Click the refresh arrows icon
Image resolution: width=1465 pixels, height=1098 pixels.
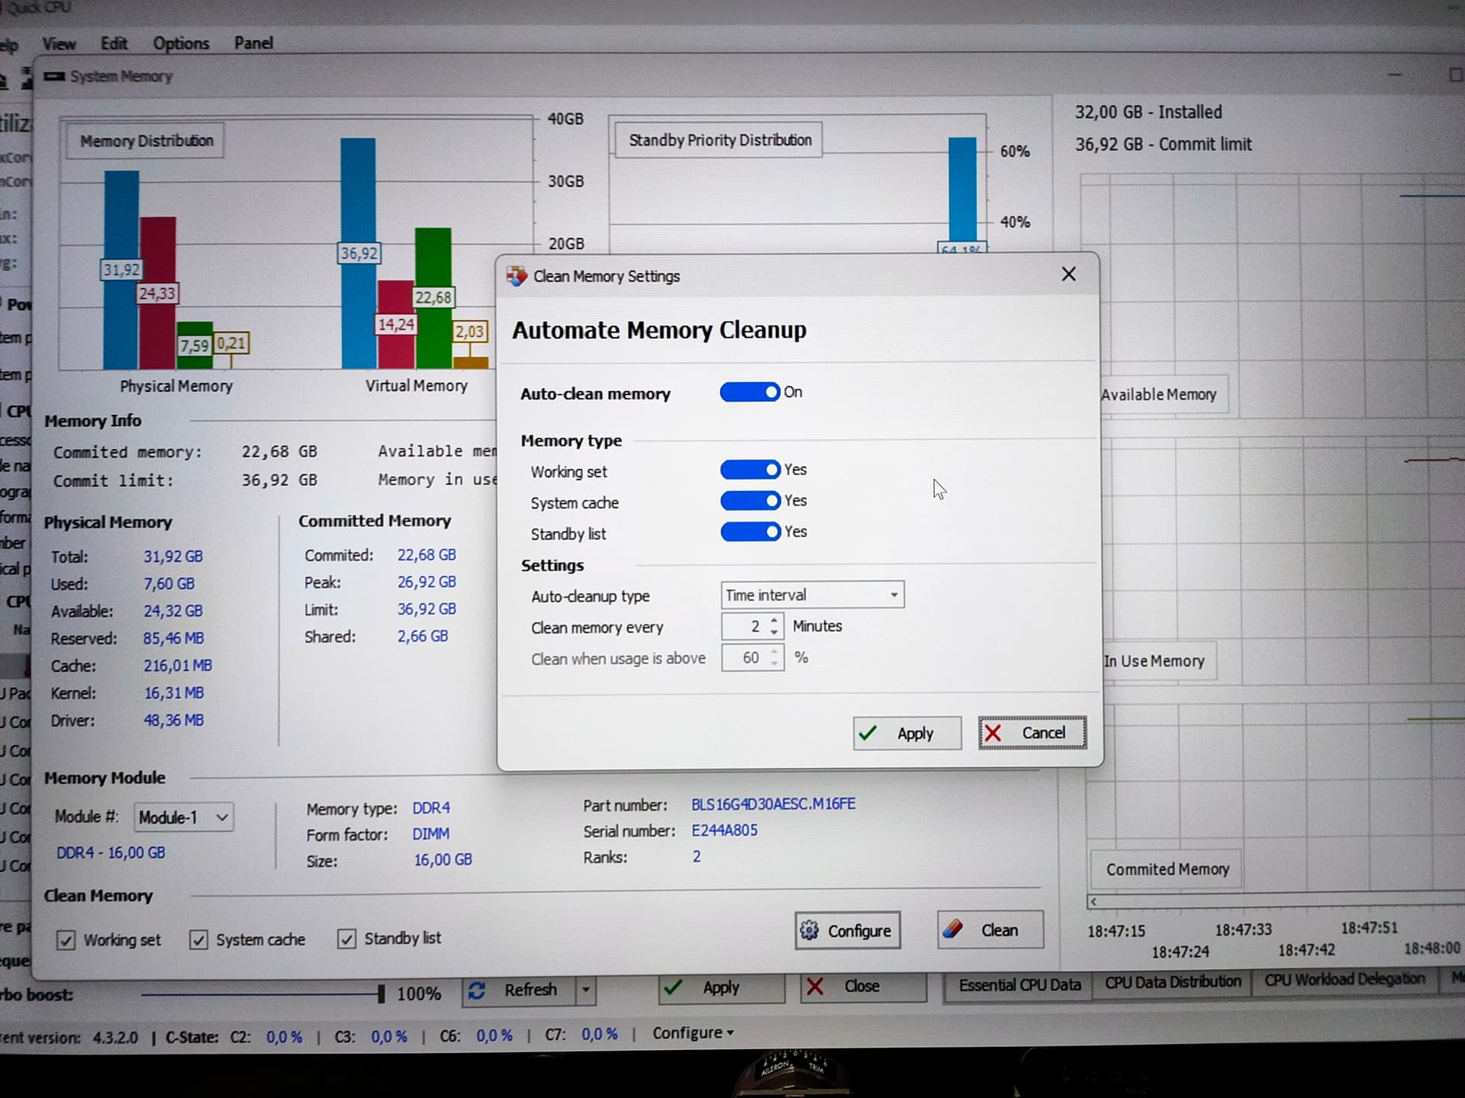[x=478, y=990]
